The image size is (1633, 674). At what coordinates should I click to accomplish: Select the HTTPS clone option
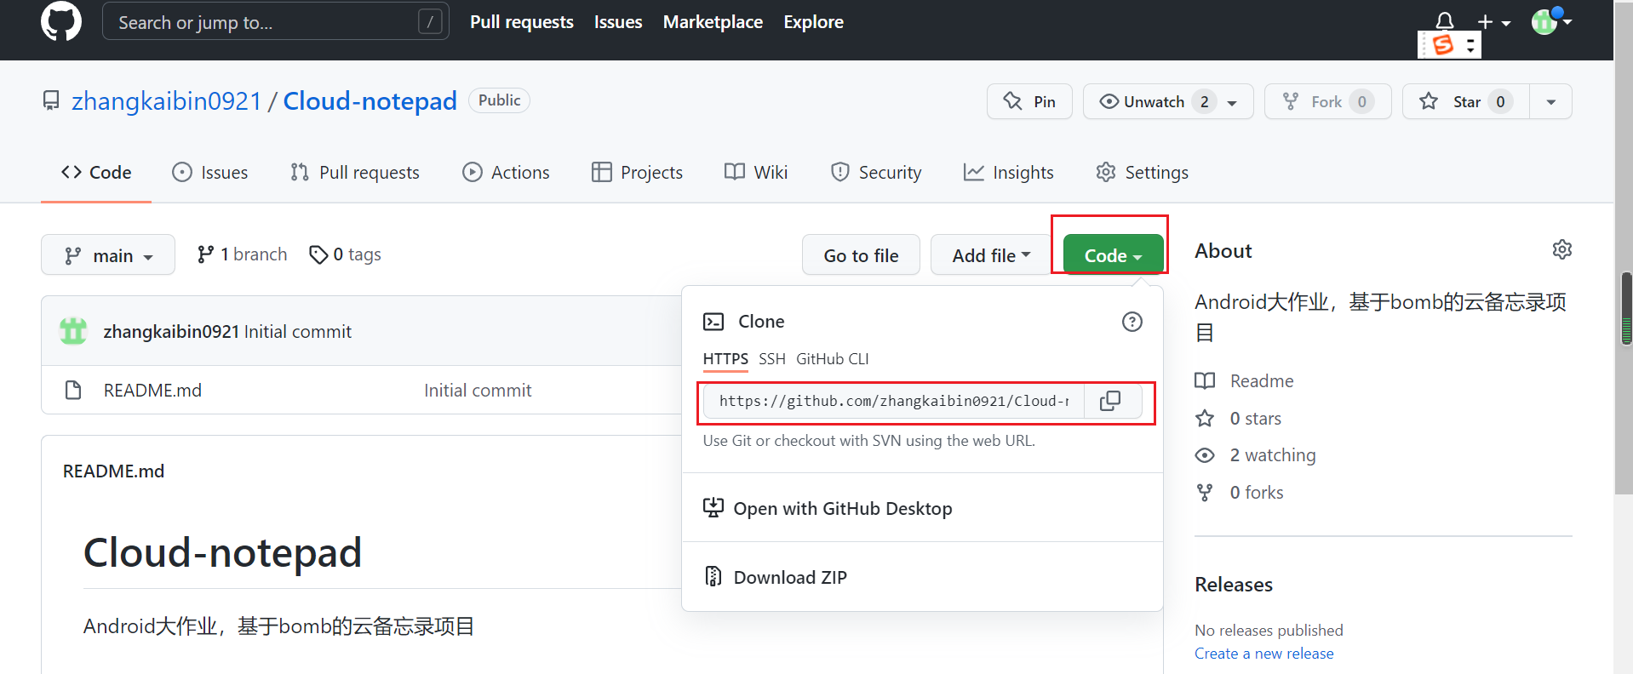[725, 359]
